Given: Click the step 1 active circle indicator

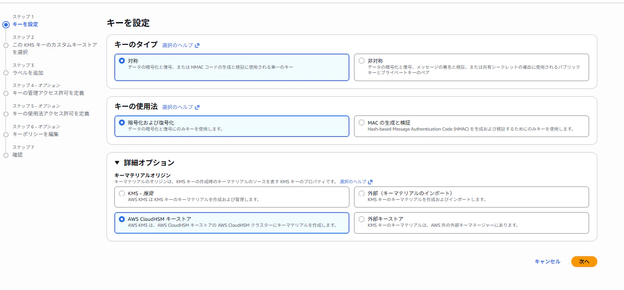Looking at the screenshot, I should point(6,25).
